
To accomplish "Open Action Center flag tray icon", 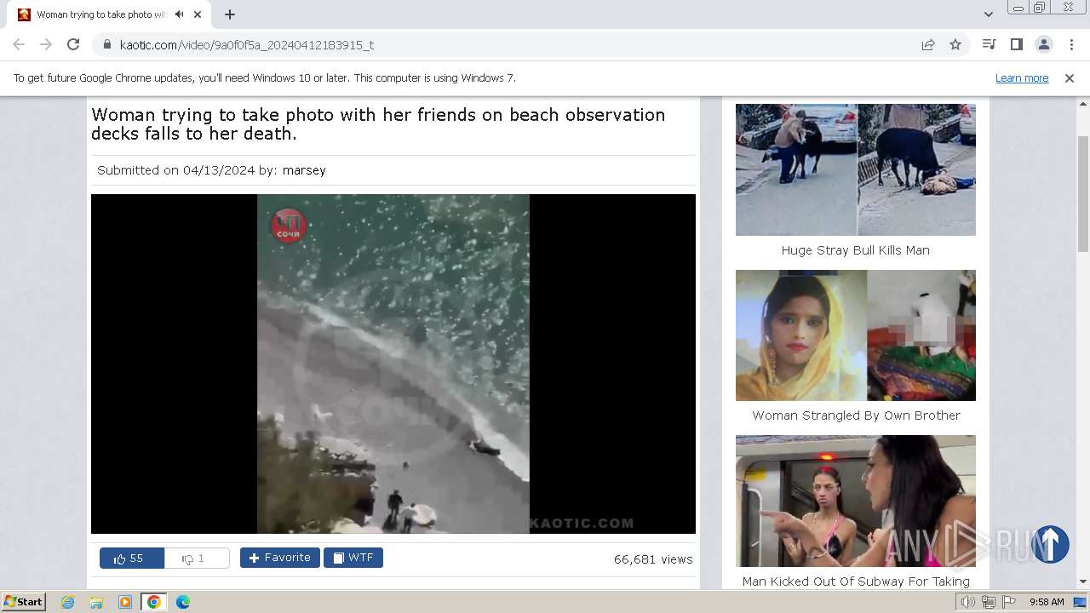I will (x=1009, y=602).
